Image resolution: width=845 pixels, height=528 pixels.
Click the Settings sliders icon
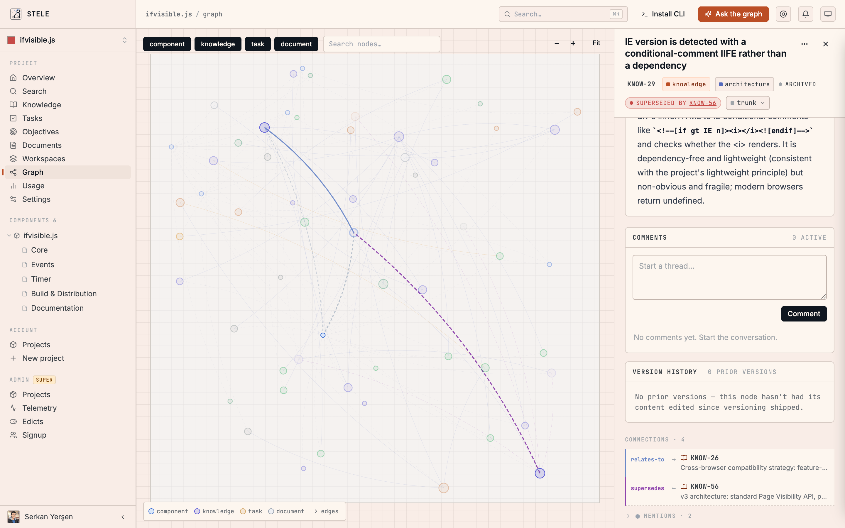tap(13, 199)
